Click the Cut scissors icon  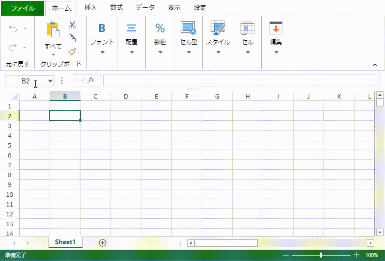pyautogui.click(x=72, y=25)
